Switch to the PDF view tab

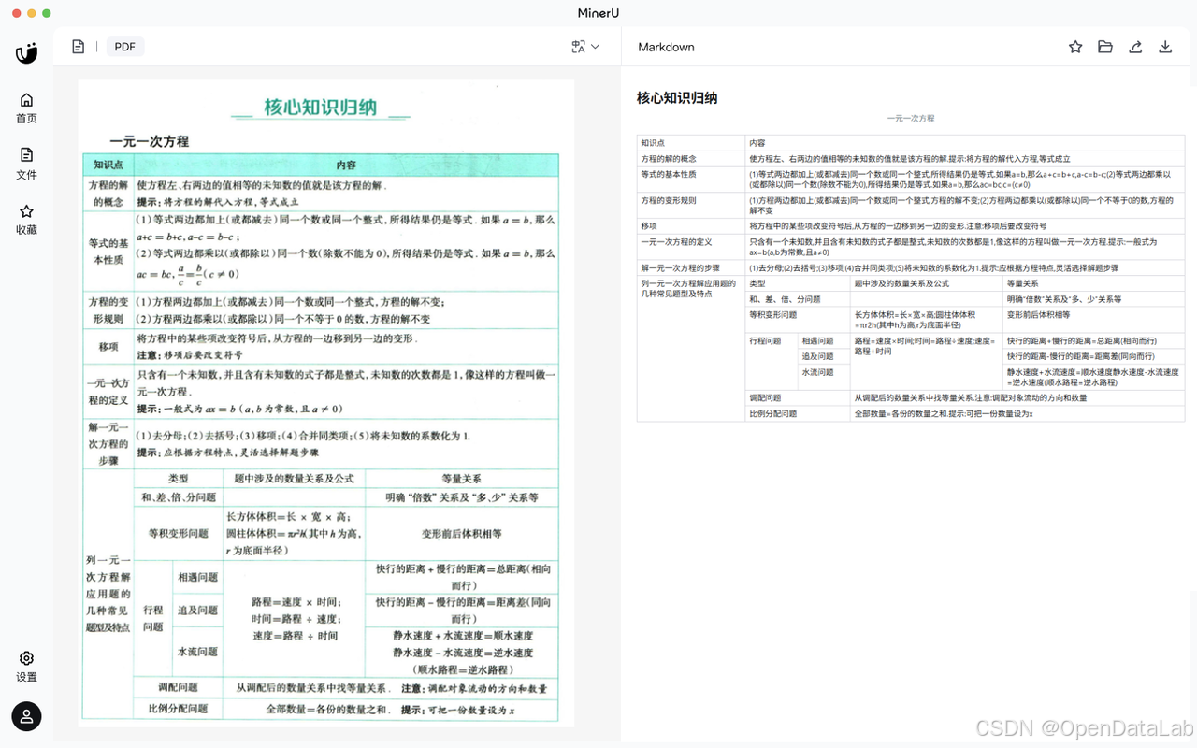tap(124, 46)
